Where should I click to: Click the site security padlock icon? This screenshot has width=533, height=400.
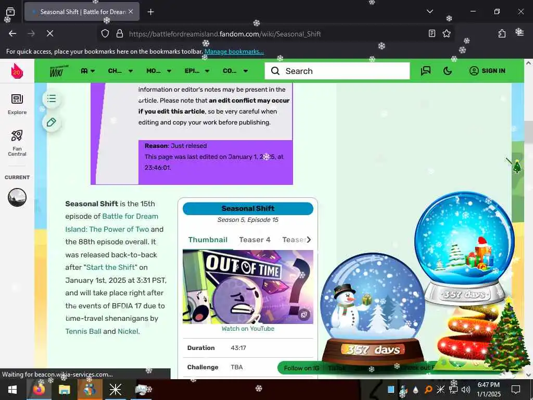119,34
